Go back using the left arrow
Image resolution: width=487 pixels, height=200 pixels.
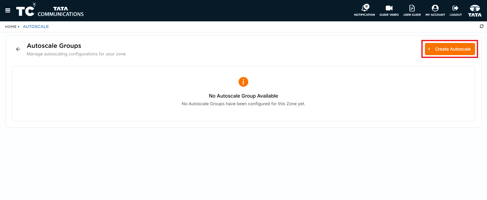click(18, 49)
